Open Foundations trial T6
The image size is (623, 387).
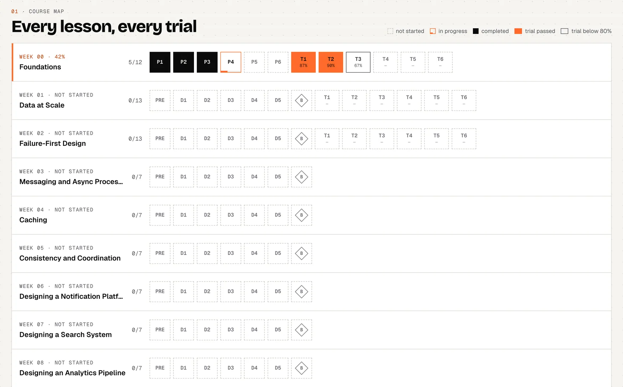440,62
